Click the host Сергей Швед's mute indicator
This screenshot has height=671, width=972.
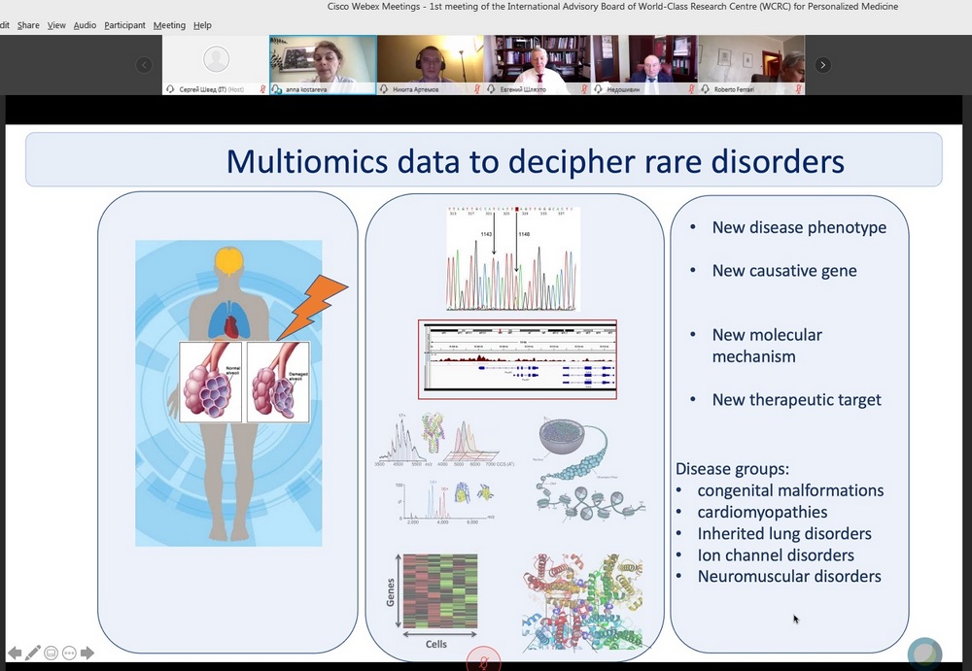[262, 89]
